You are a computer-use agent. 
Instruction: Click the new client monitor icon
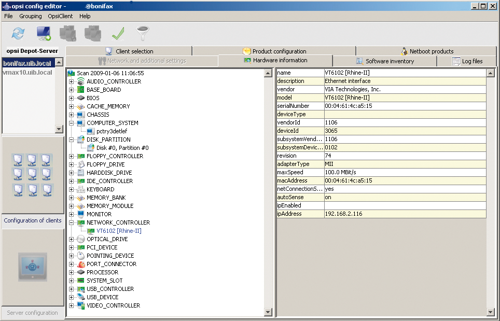coord(44,33)
